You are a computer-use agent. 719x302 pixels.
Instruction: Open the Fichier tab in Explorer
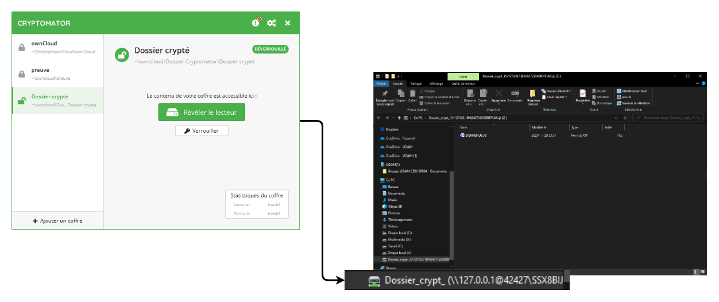[381, 84]
